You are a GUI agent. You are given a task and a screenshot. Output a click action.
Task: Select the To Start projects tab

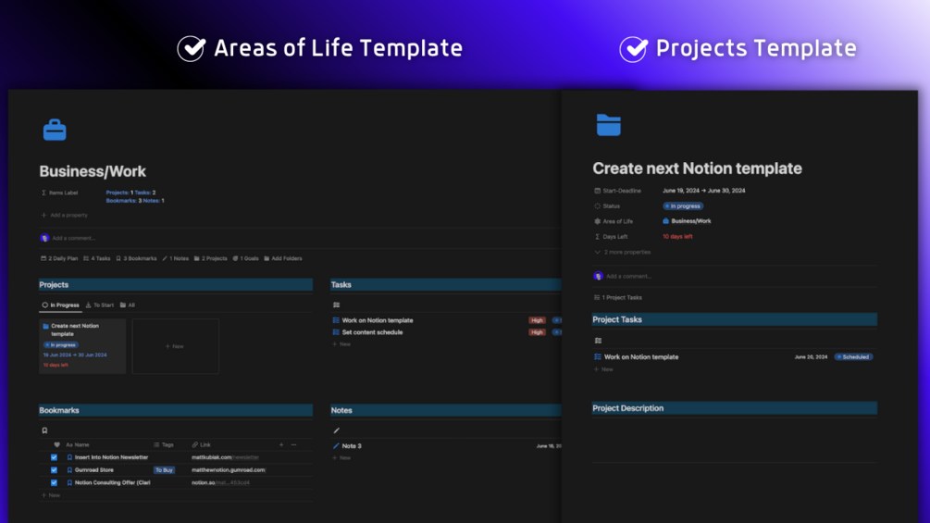tap(100, 305)
